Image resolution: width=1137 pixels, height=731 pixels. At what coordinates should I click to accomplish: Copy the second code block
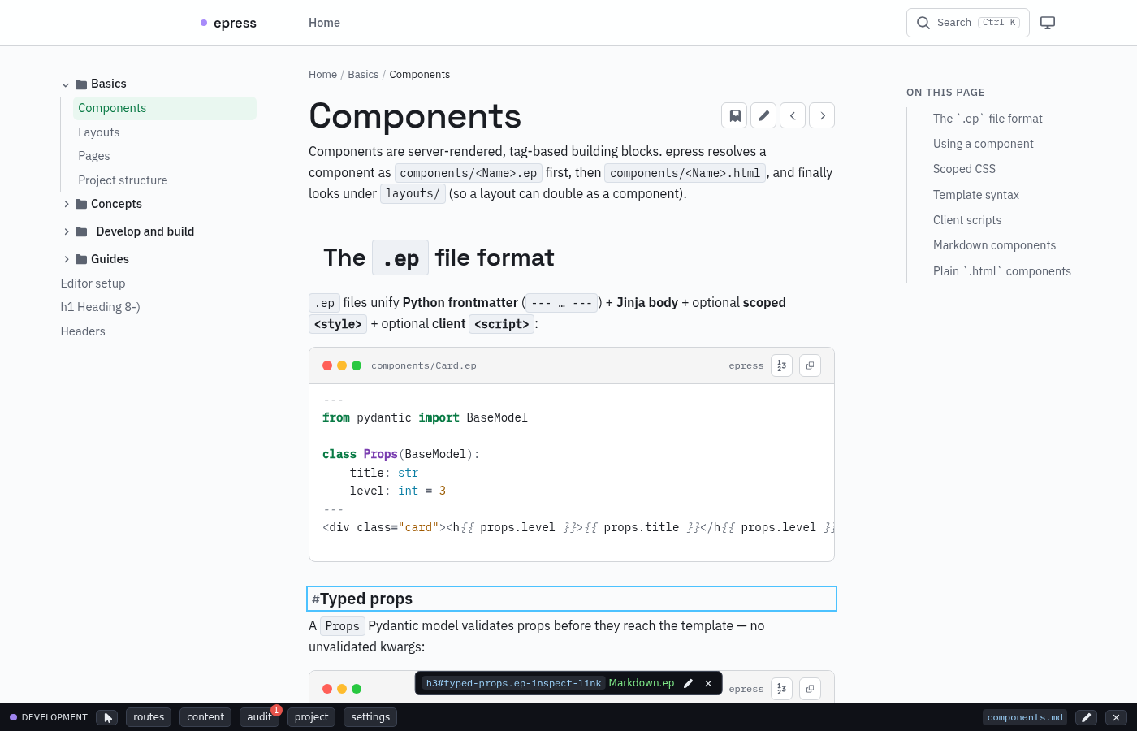pyautogui.click(x=810, y=689)
